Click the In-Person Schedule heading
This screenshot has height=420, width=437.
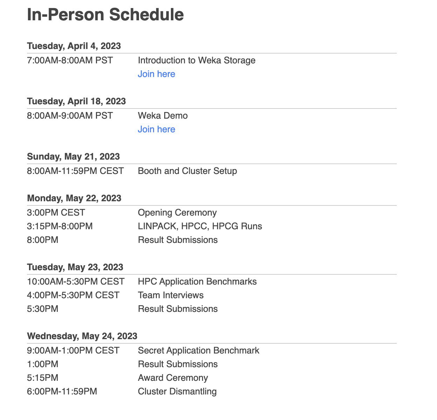click(105, 15)
